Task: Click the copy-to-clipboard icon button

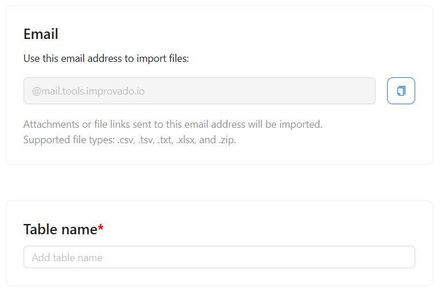Action: (401, 91)
